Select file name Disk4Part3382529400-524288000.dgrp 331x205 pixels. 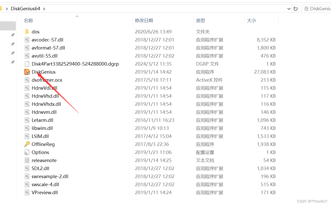coord(75,64)
